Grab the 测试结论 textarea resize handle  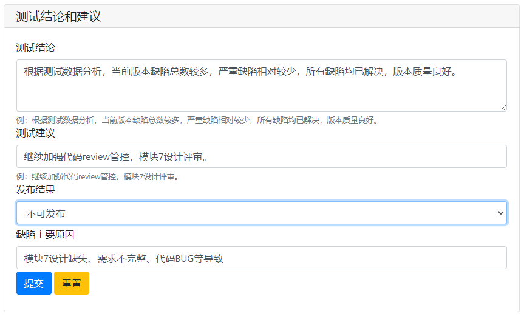click(503, 107)
